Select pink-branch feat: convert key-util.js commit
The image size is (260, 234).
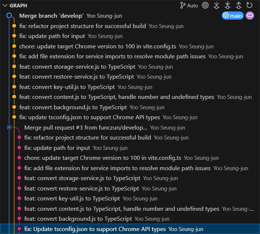click(130, 199)
